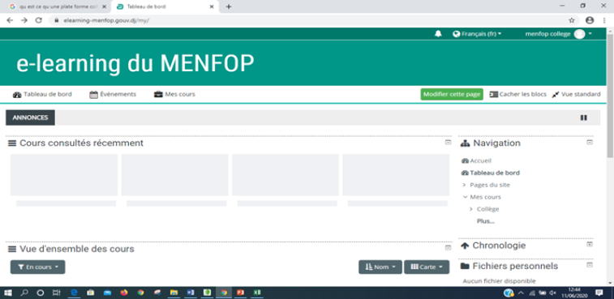Expand the Collège tree node
614x299 pixels.
[x=471, y=209]
